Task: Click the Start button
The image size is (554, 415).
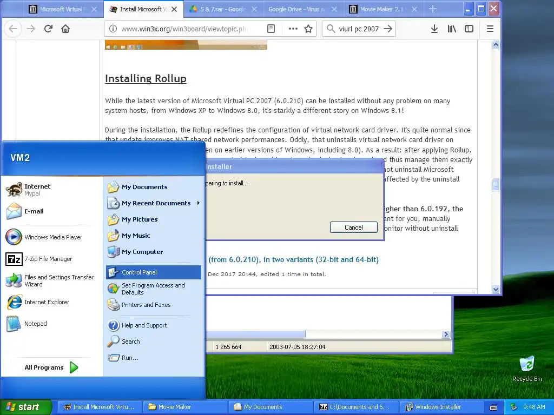Action: click(x=25, y=407)
